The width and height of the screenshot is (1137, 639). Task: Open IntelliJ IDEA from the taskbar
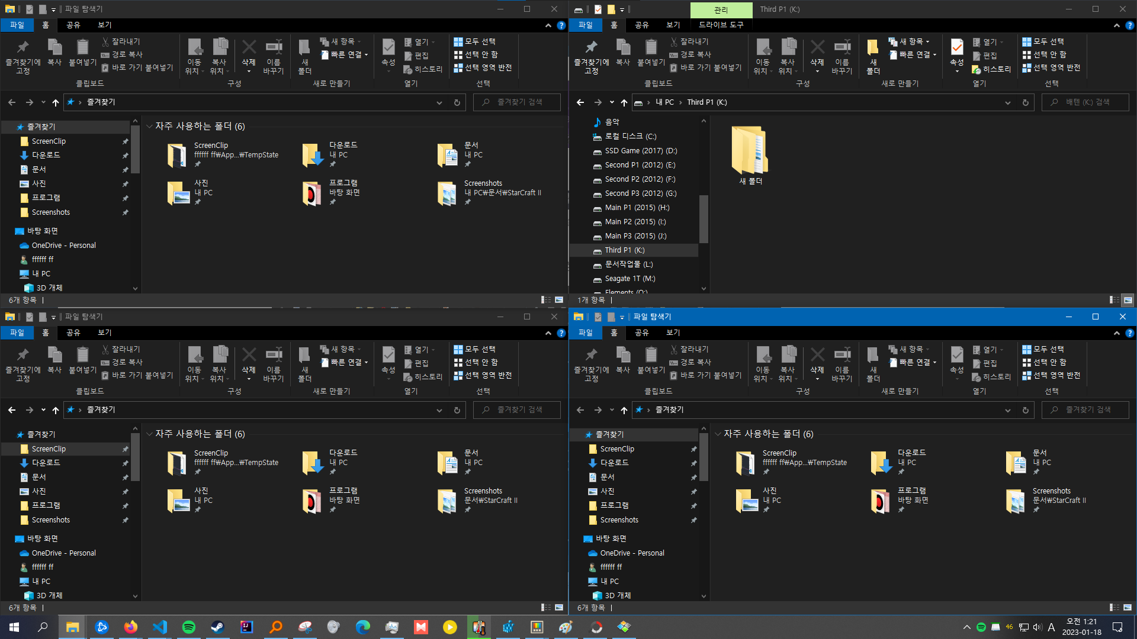pos(246,627)
